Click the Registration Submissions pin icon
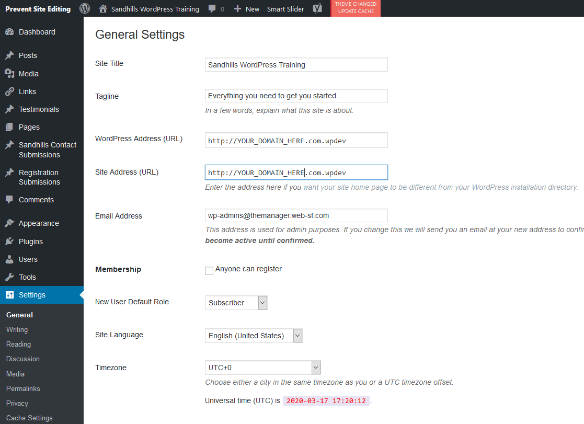Viewport: 584px width, 424px height. (10, 173)
